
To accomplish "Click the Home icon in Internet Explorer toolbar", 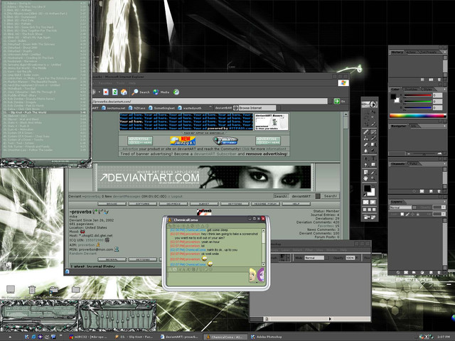I will 124,92.
